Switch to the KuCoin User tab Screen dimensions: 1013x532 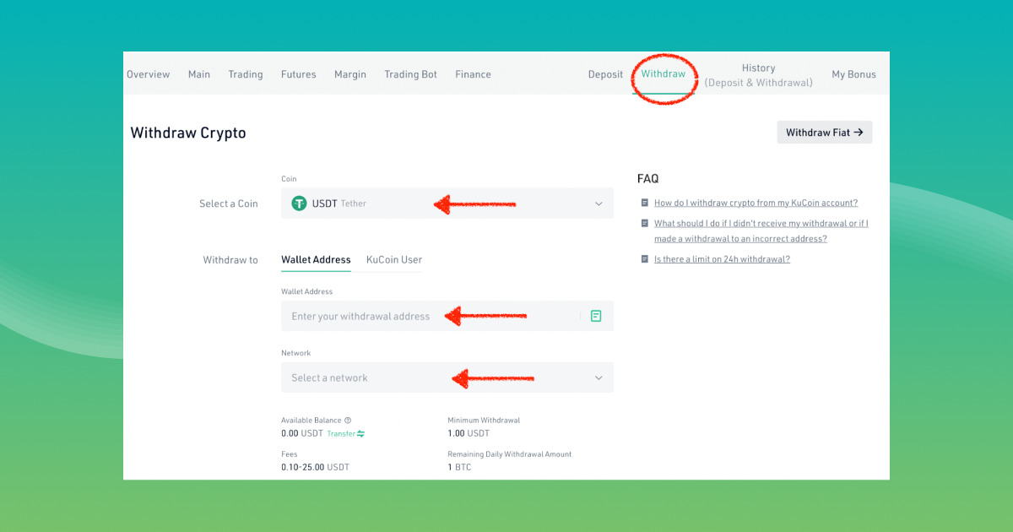393,260
